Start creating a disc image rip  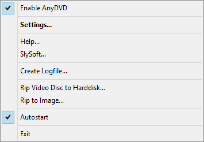(x=42, y=100)
